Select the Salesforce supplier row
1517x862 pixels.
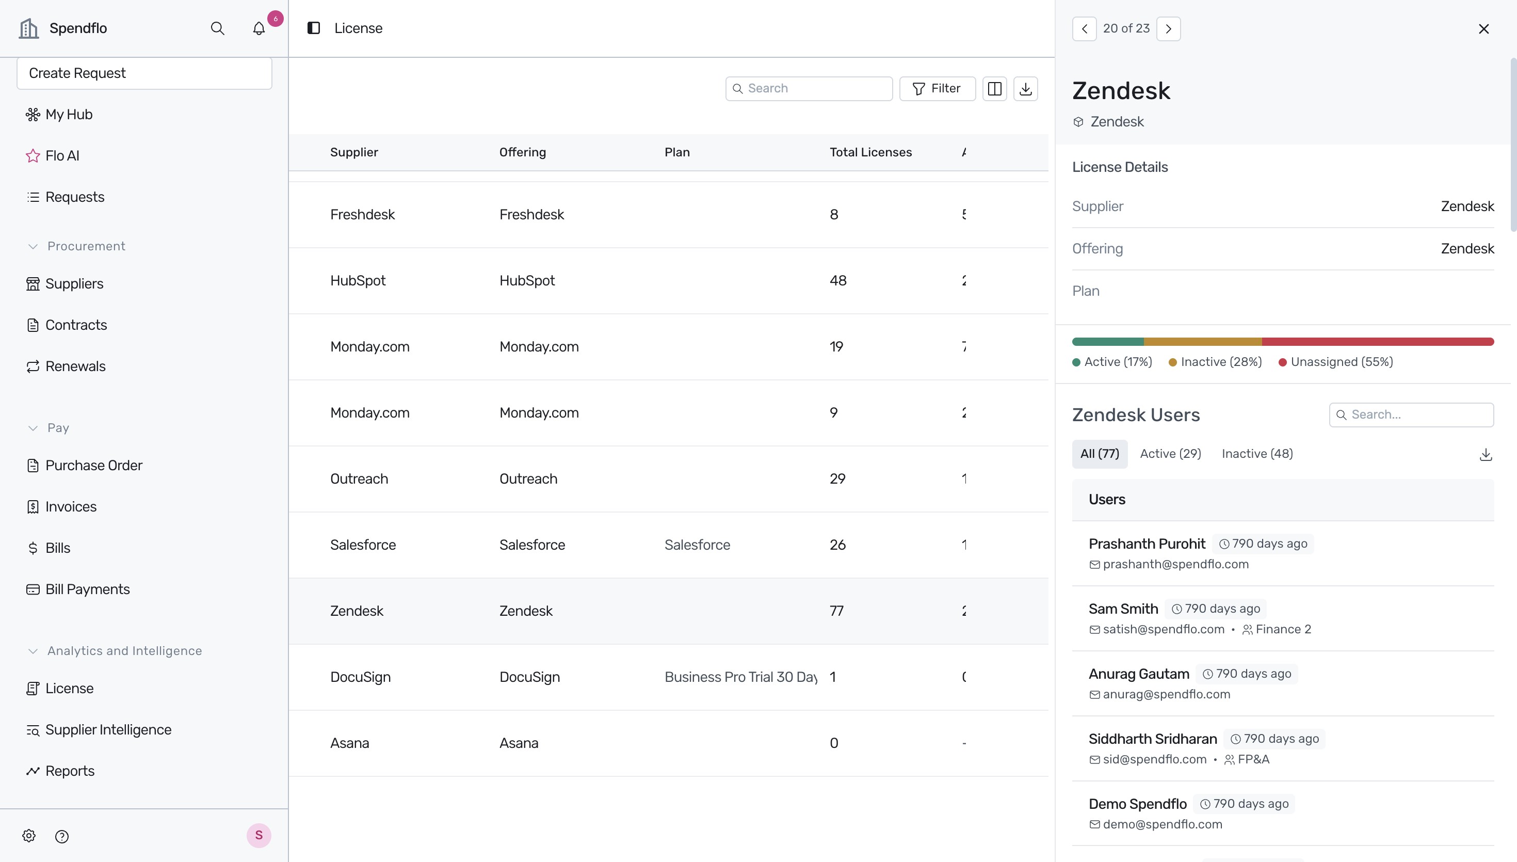pos(668,545)
